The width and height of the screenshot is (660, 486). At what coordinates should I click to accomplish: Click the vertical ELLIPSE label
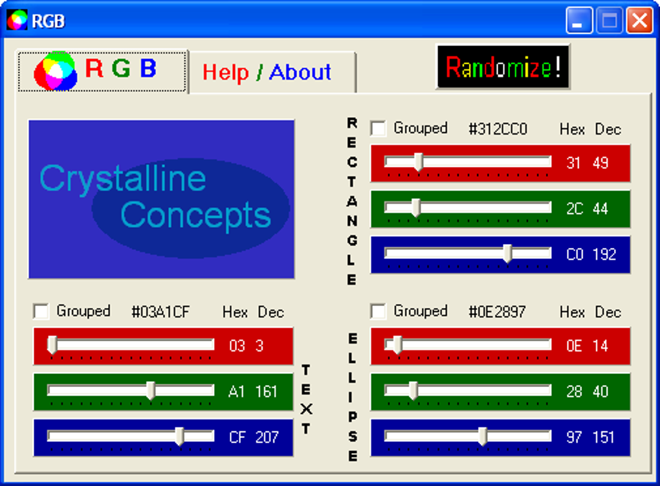pyautogui.click(x=352, y=397)
